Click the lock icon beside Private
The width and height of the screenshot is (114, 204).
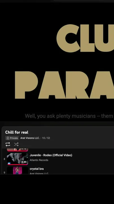[8, 138]
